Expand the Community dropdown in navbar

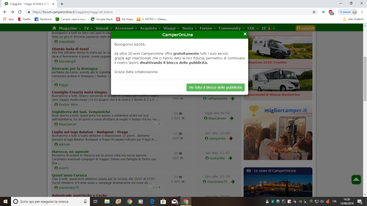(231, 28)
